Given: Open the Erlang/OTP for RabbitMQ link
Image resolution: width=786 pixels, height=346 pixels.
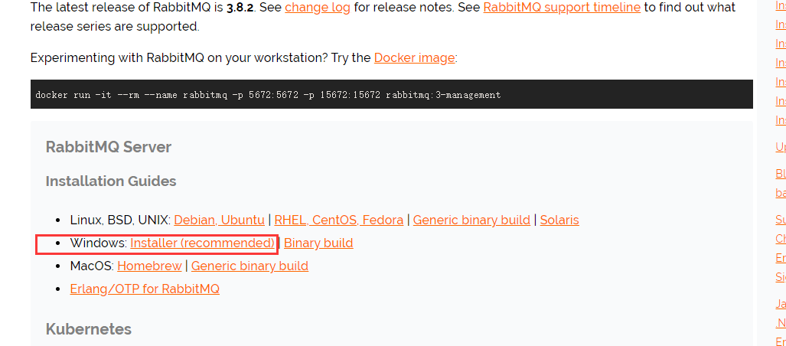Looking at the screenshot, I should click(145, 289).
